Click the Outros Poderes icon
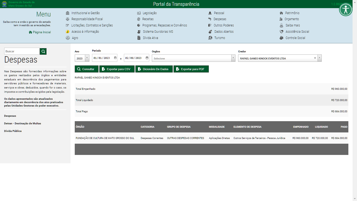Image resolution: width=357 pixels, height=201 pixels. click(x=210, y=25)
